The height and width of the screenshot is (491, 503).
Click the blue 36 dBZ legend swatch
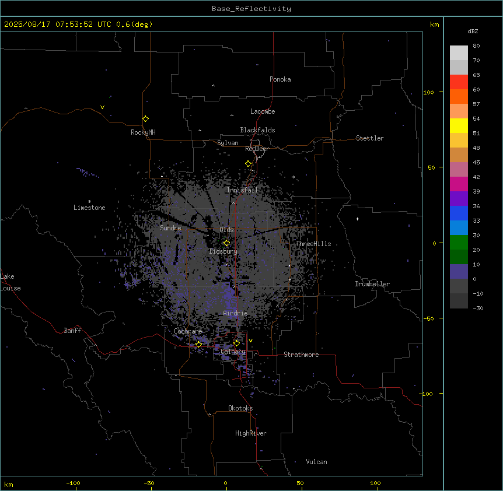(459, 213)
